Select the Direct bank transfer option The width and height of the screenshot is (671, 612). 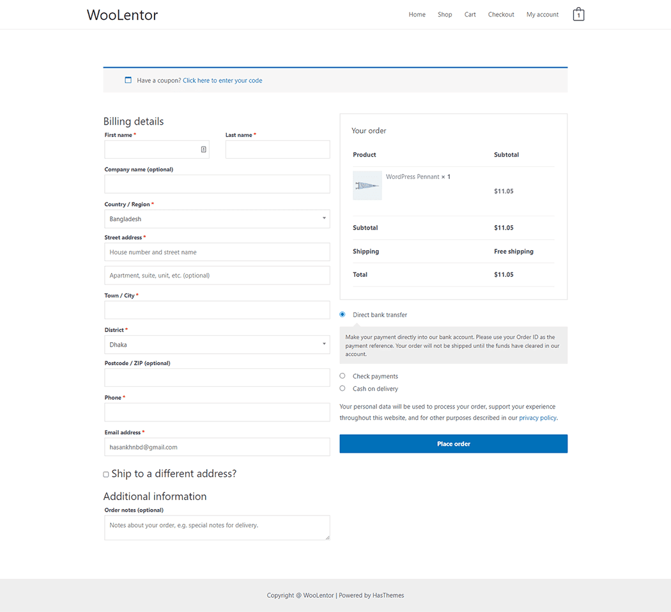coord(342,314)
